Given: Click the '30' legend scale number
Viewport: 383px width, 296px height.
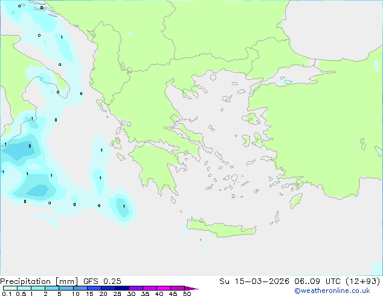Looking at the screenshot, I should [x=131, y=294].
